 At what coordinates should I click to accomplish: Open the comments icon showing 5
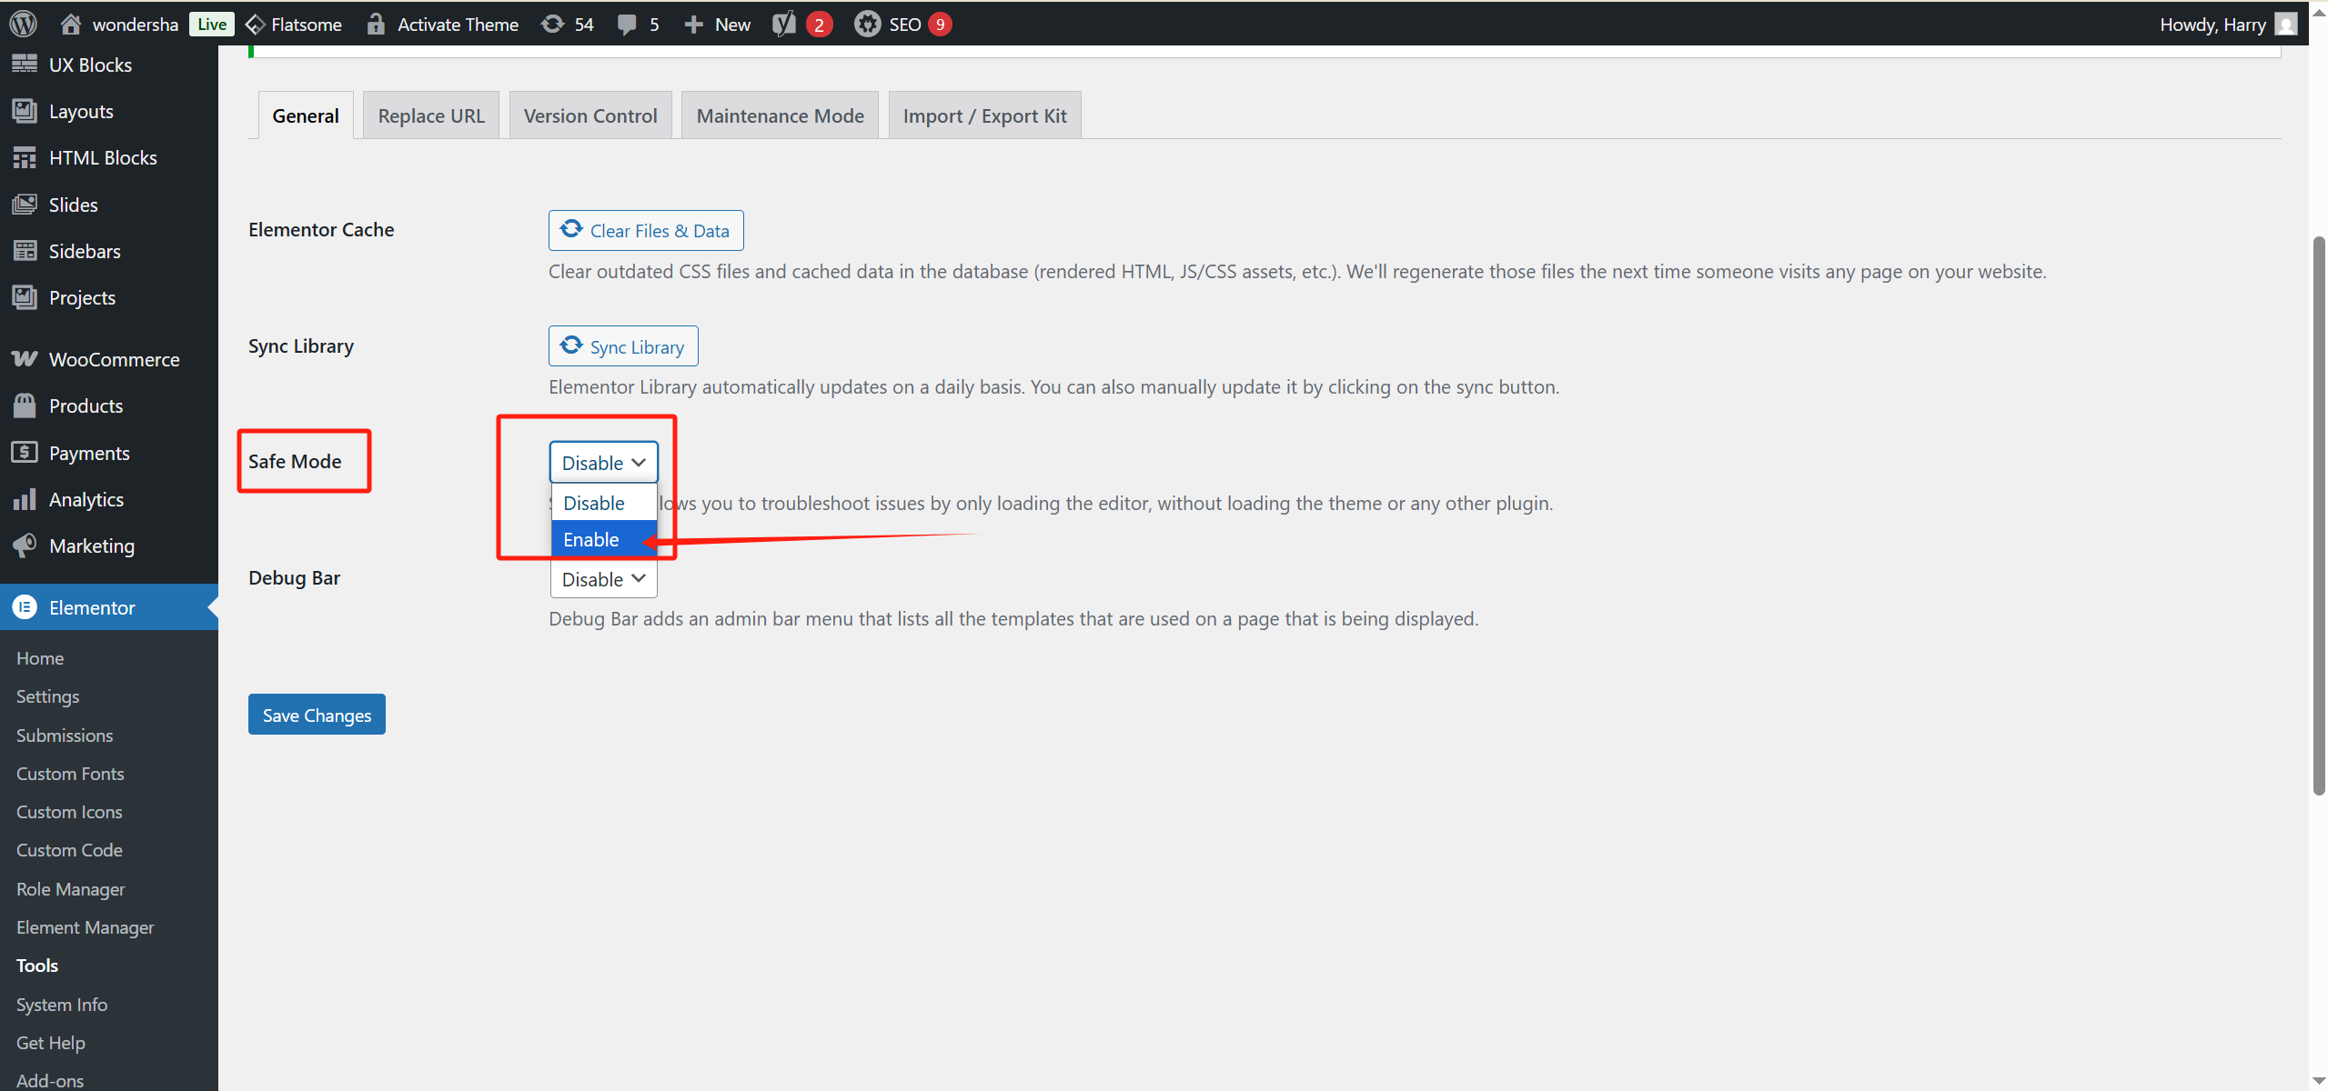[x=628, y=24]
